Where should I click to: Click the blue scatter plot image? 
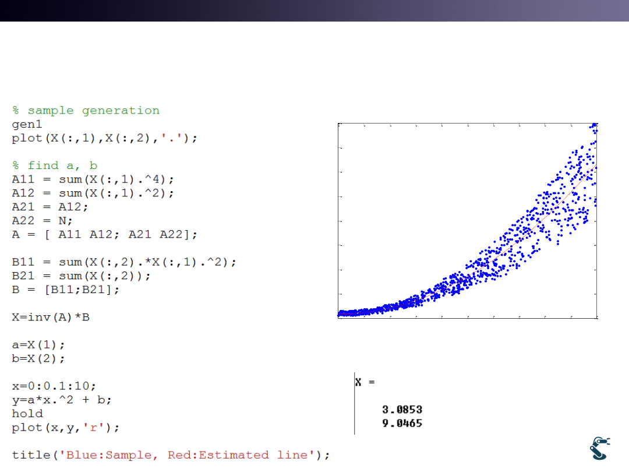(x=468, y=221)
